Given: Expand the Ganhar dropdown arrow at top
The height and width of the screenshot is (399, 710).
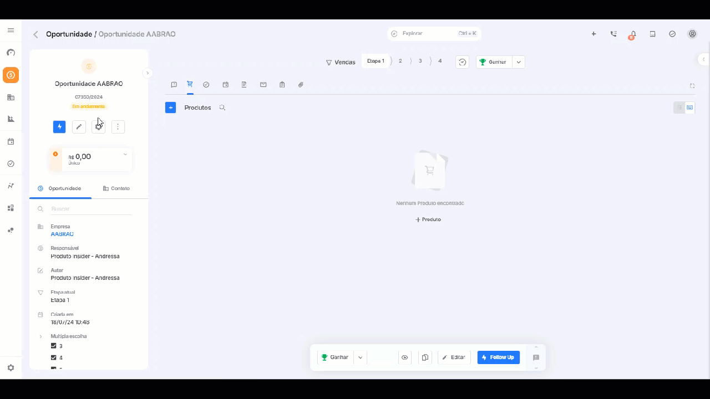Looking at the screenshot, I should tap(519, 62).
